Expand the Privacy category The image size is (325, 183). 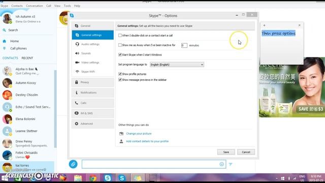(x=92, y=82)
